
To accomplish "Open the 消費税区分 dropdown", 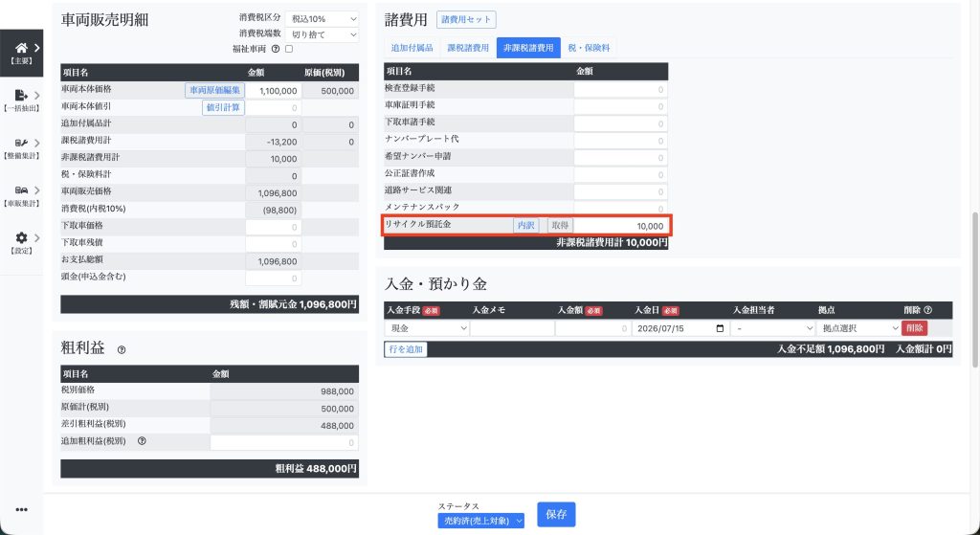I will pos(323,19).
